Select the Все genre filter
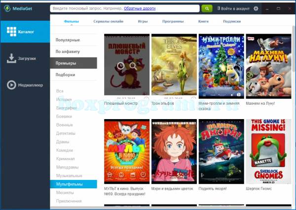The height and width of the screenshot is (210, 296). click(x=60, y=91)
